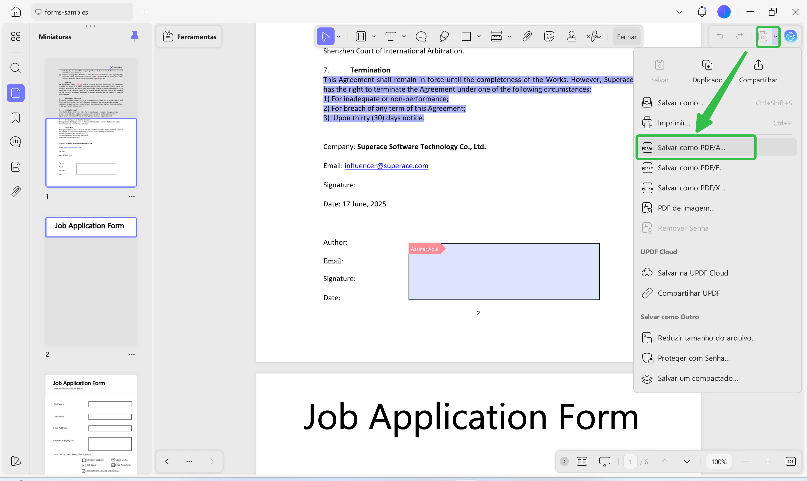Click the attach file toolbar icon
This screenshot has width=807, height=481.
tap(527, 37)
